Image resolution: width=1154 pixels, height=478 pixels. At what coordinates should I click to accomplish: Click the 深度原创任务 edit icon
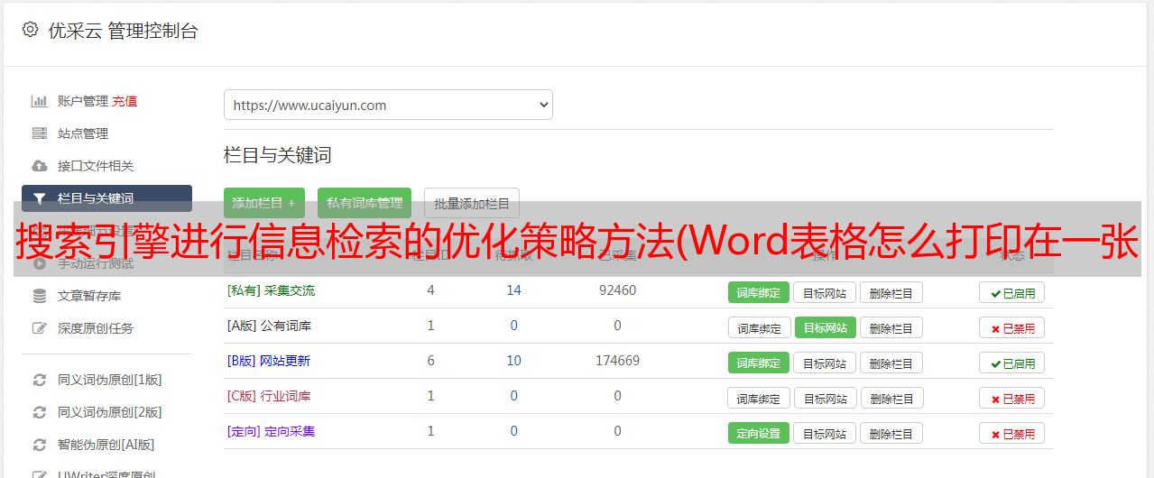click(40, 328)
